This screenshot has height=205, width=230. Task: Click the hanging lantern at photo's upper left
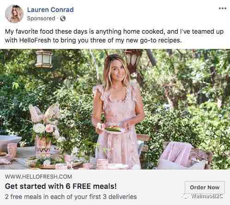(44, 59)
